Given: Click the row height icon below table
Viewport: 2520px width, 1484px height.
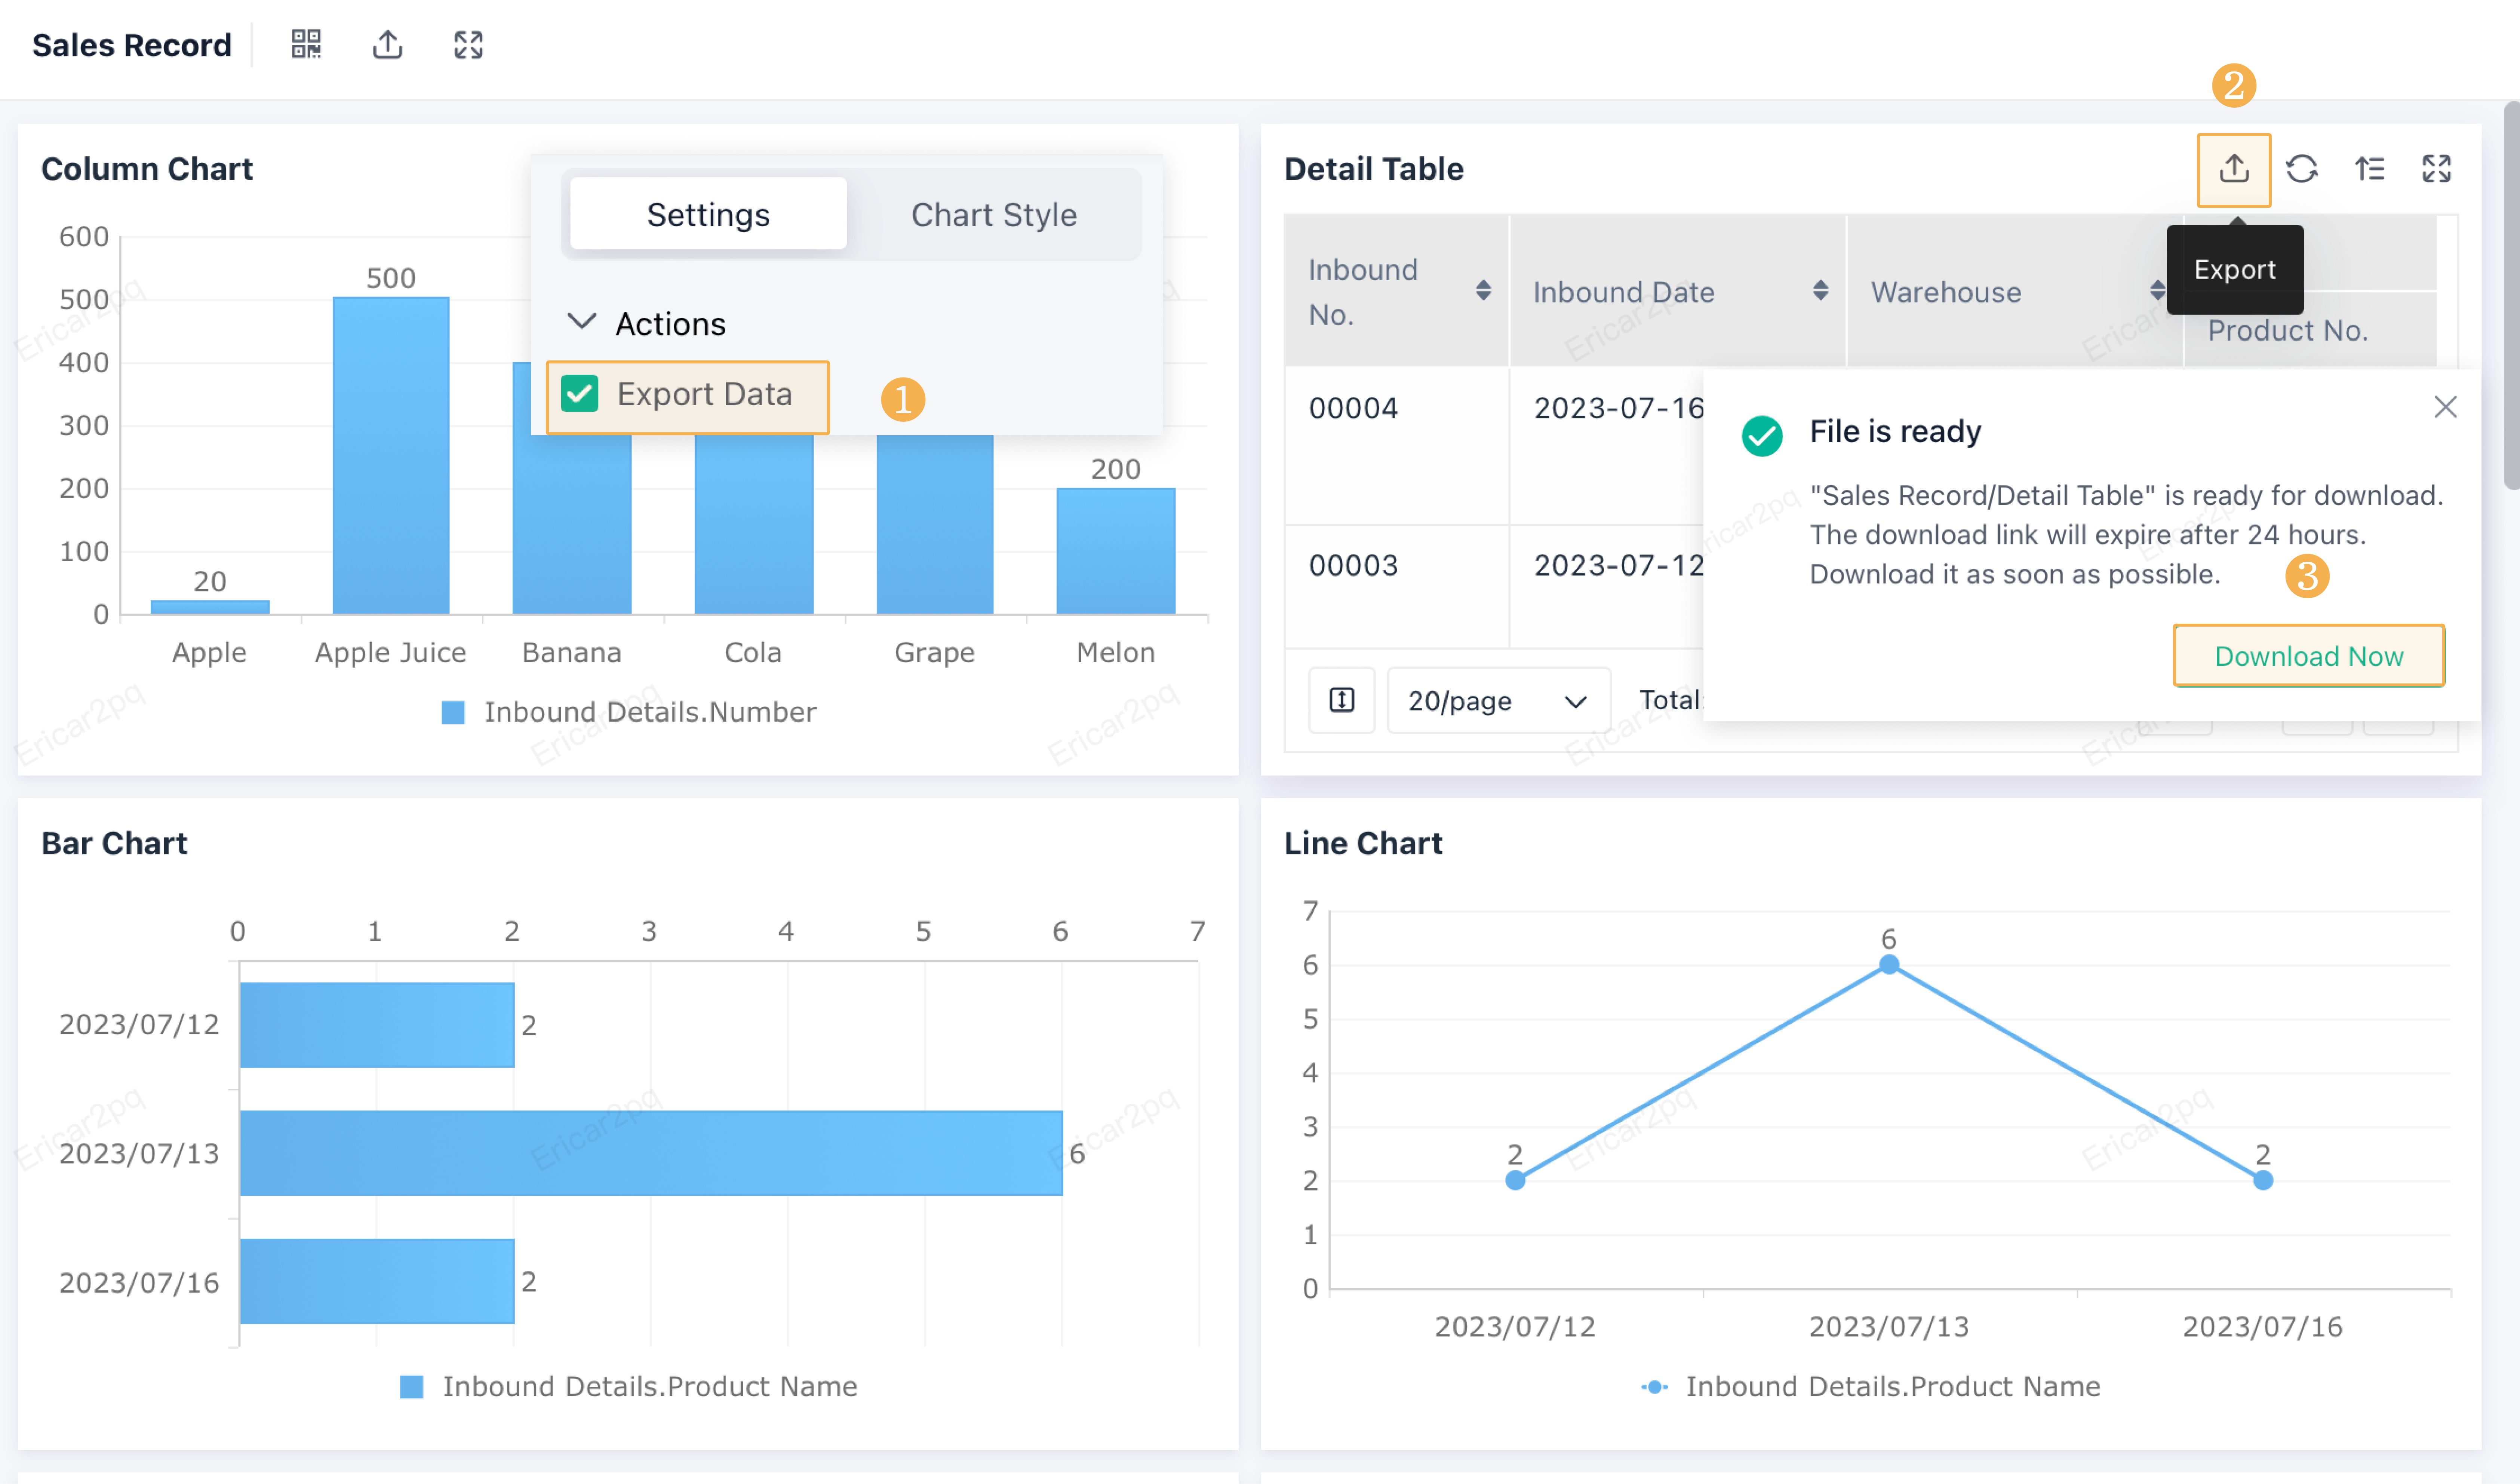Looking at the screenshot, I should tap(1342, 700).
